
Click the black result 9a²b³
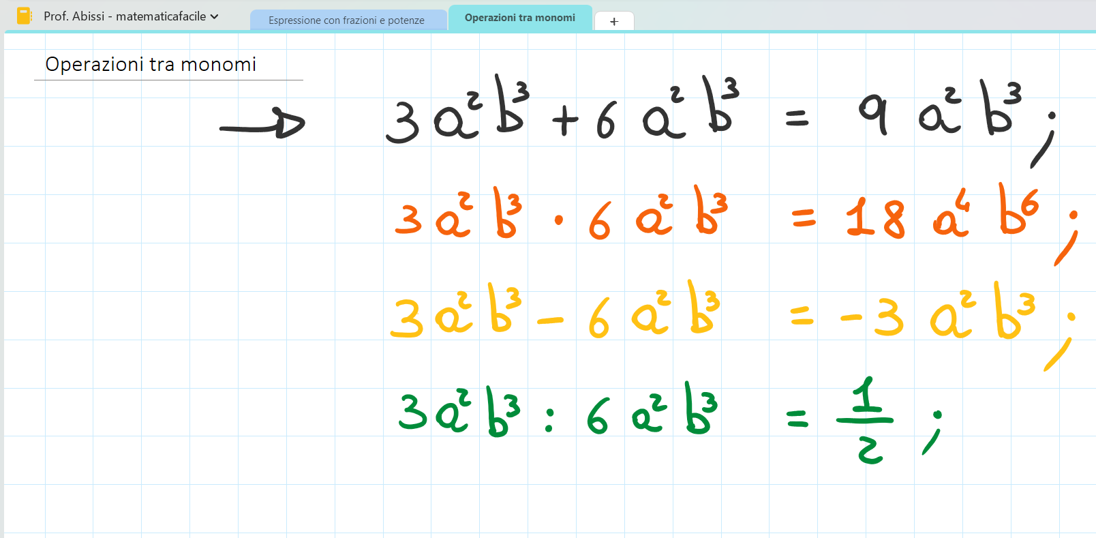tap(939, 110)
